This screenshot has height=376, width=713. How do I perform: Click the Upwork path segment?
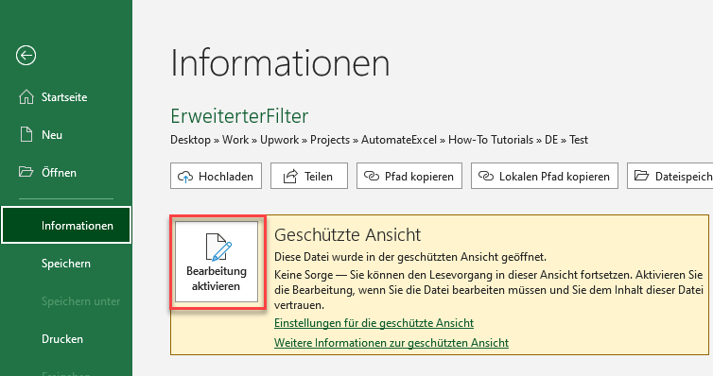click(x=279, y=140)
